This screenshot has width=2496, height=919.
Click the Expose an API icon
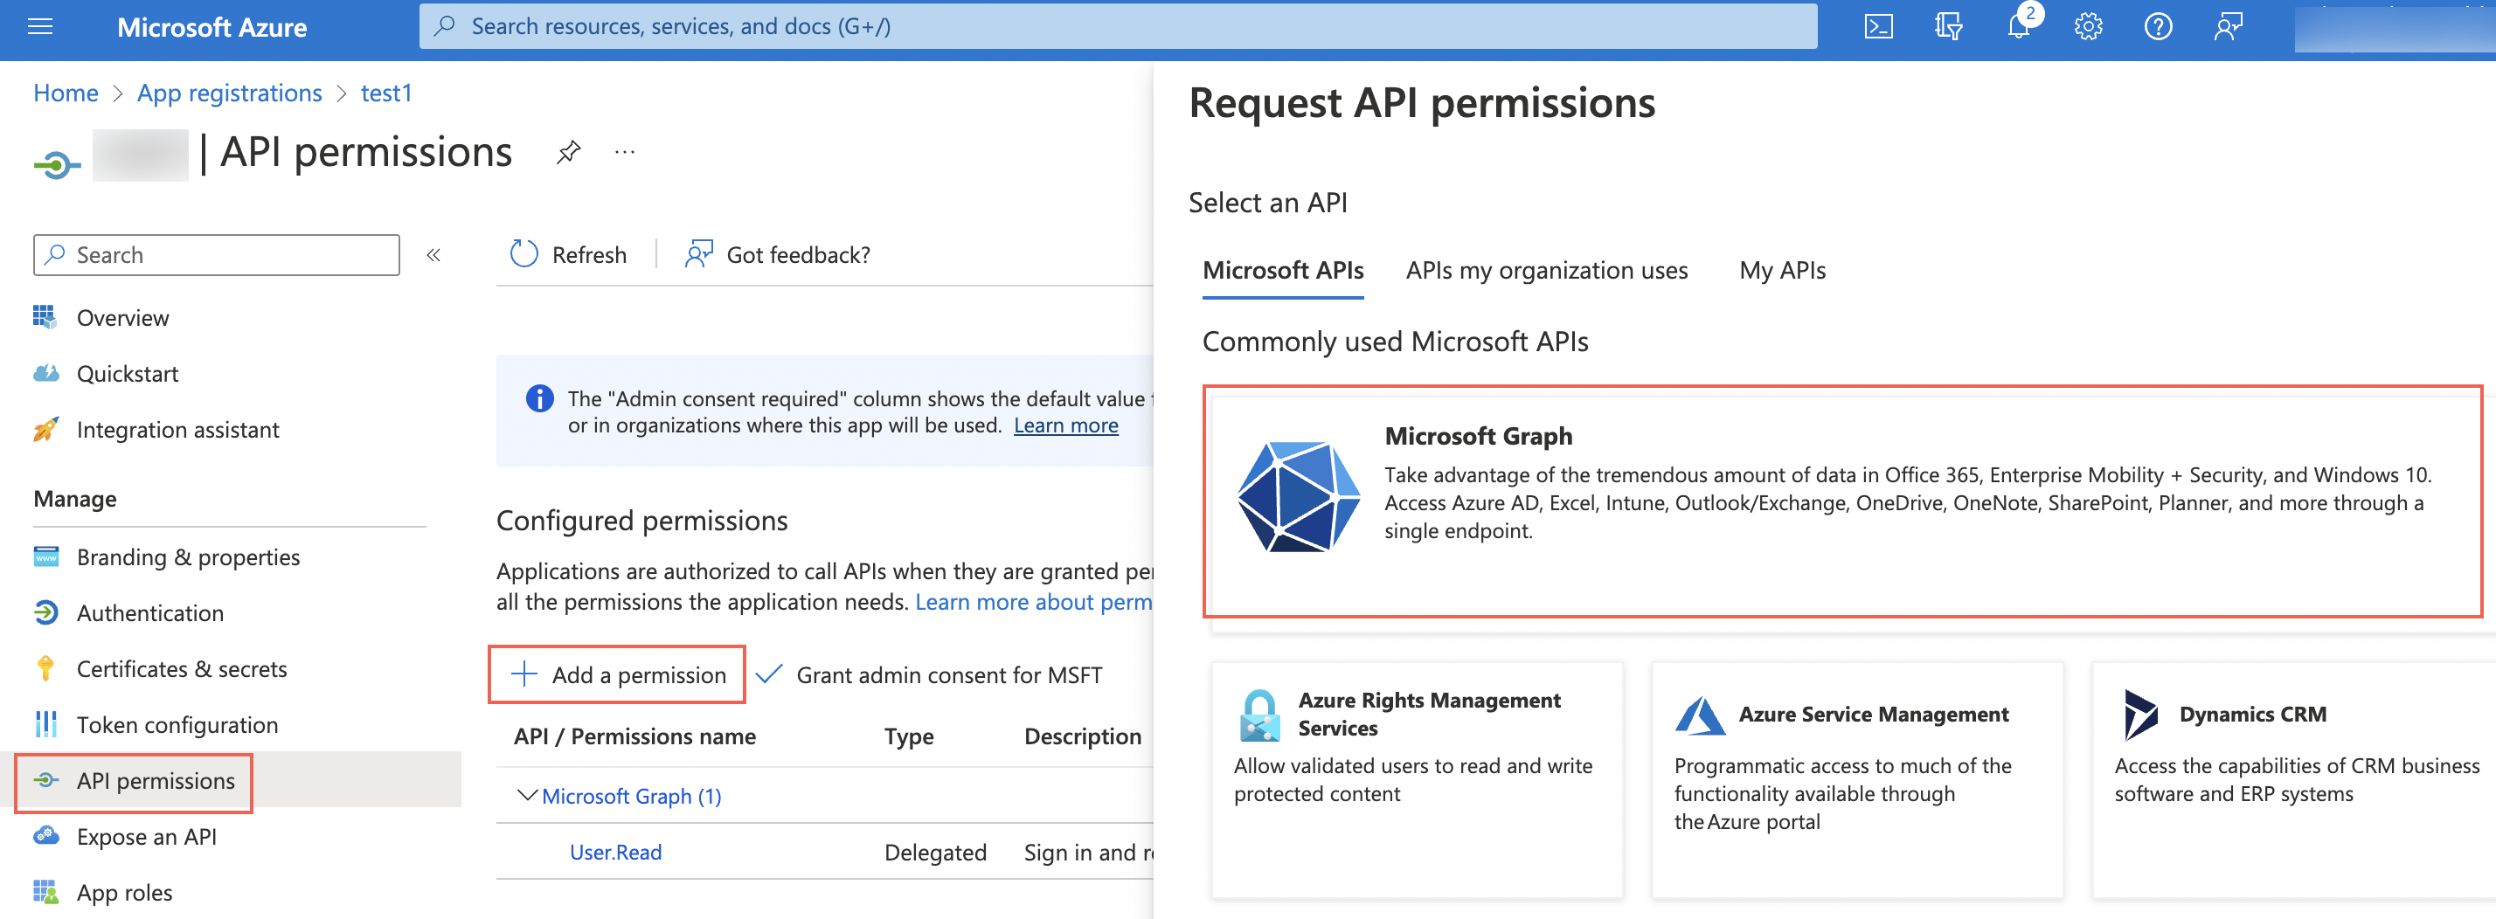(x=45, y=836)
